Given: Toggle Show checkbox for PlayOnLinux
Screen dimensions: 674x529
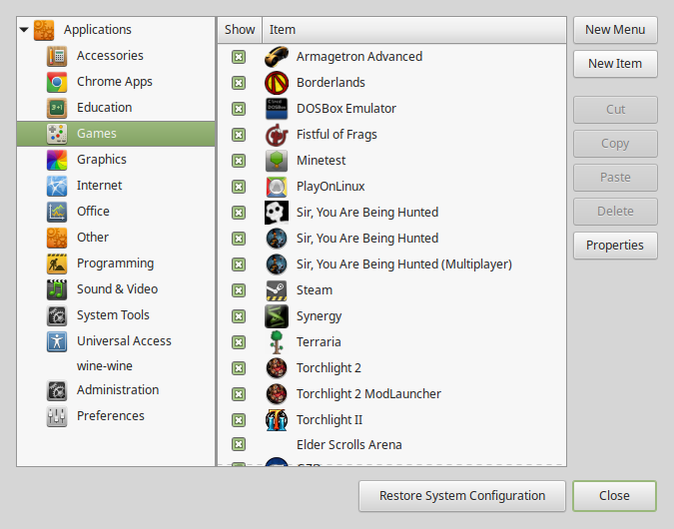Looking at the screenshot, I should click(x=239, y=187).
